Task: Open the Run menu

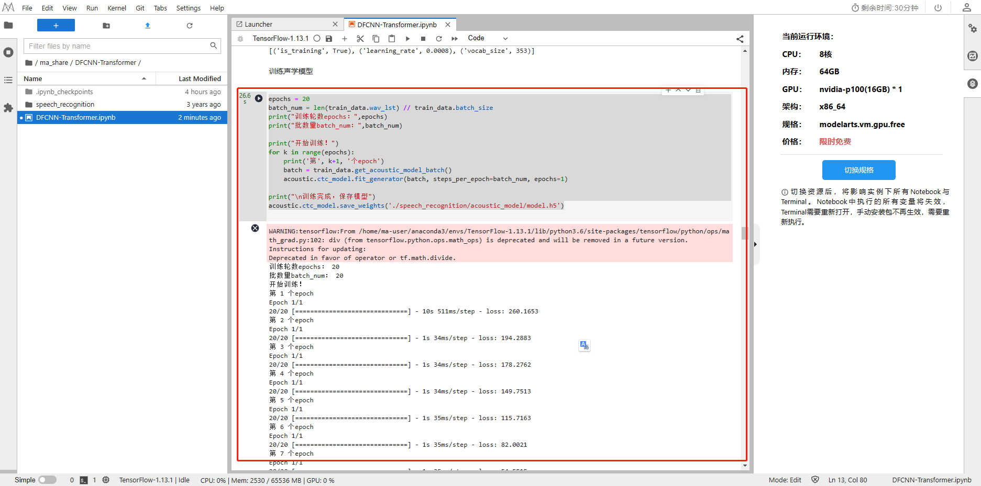Action: (92, 8)
